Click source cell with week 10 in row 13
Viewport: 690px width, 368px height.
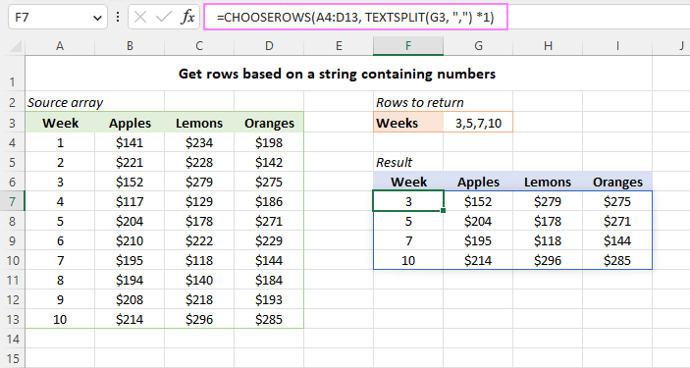coord(60,319)
